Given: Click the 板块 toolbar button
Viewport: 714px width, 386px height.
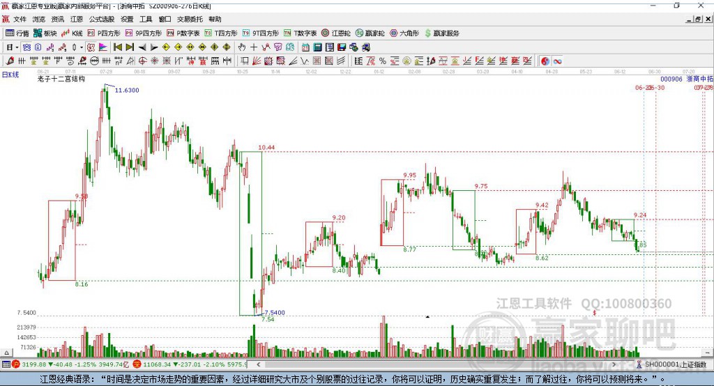Looking at the screenshot, I should (45, 33).
